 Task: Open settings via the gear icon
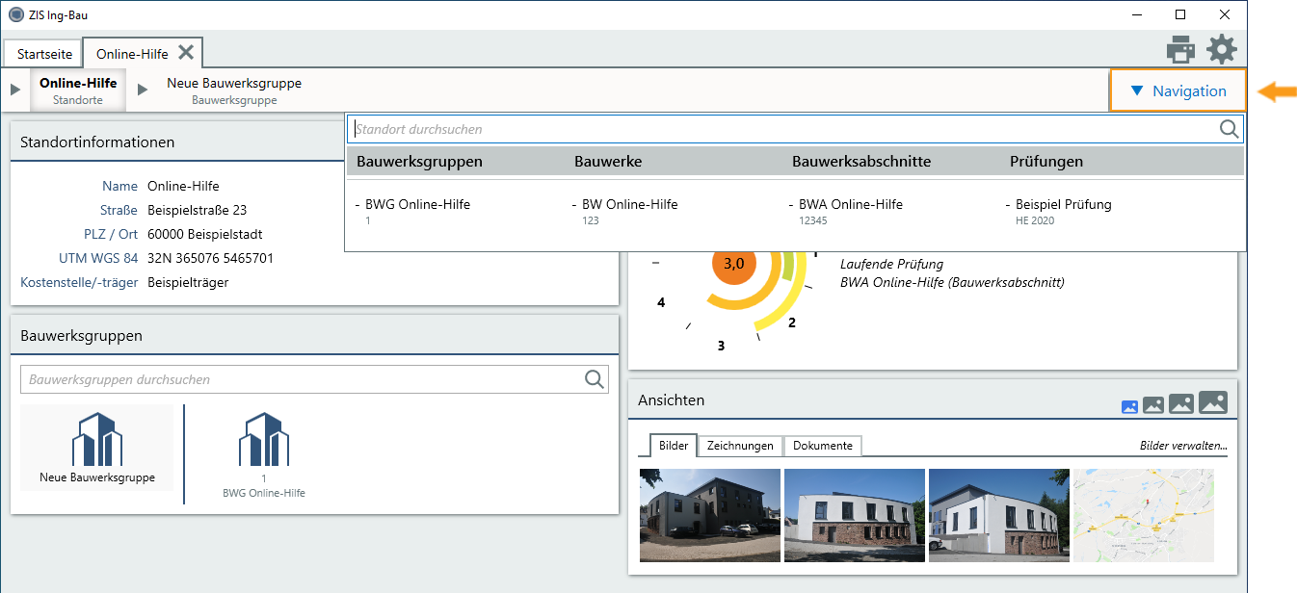(x=1222, y=49)
